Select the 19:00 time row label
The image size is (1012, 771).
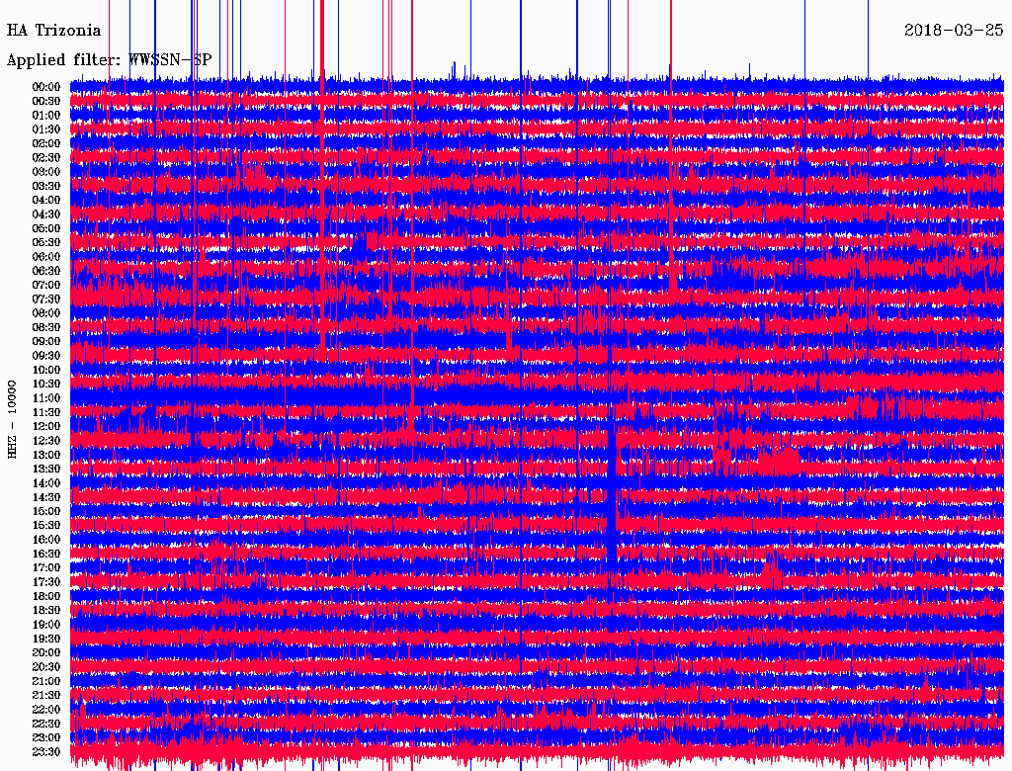tap(46, 625)
